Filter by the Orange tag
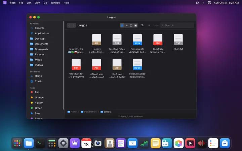Image resolution: width=242 pixels, height=151 pixels. [x=45, y=97]
